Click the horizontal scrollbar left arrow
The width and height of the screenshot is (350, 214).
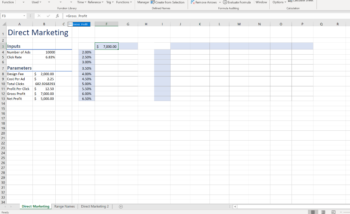(x=235, y=206)
